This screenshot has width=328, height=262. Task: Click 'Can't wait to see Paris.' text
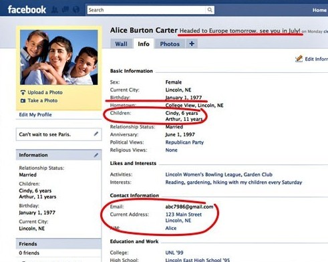[x=45, y=134]
